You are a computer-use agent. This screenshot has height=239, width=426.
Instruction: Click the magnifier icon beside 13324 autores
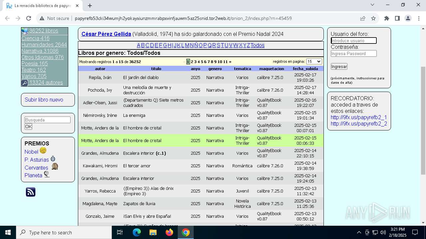pos(25,83)
